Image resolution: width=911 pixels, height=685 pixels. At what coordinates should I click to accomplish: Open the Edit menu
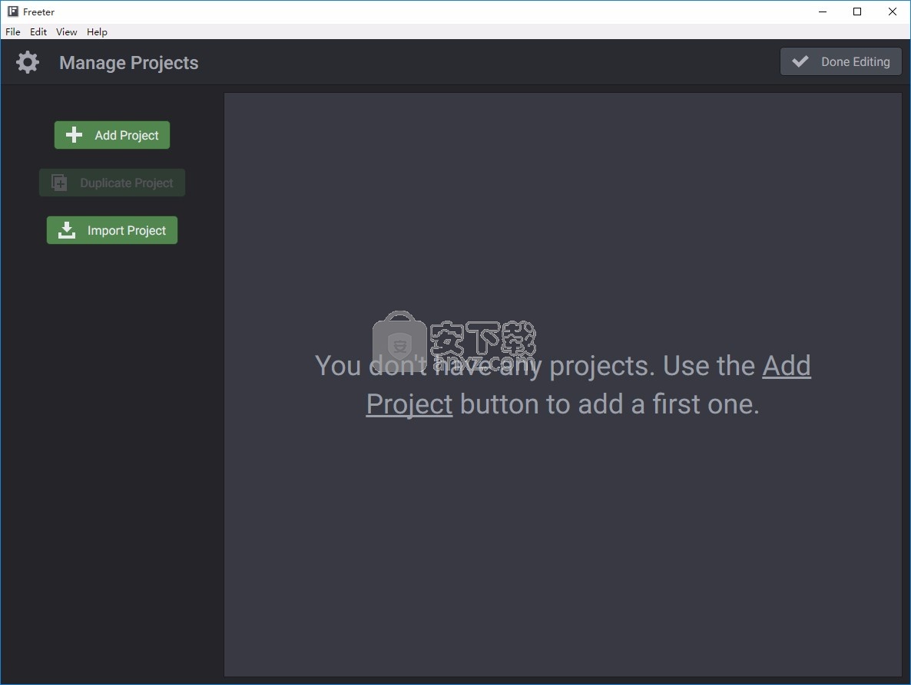click(x=38, y=32)
